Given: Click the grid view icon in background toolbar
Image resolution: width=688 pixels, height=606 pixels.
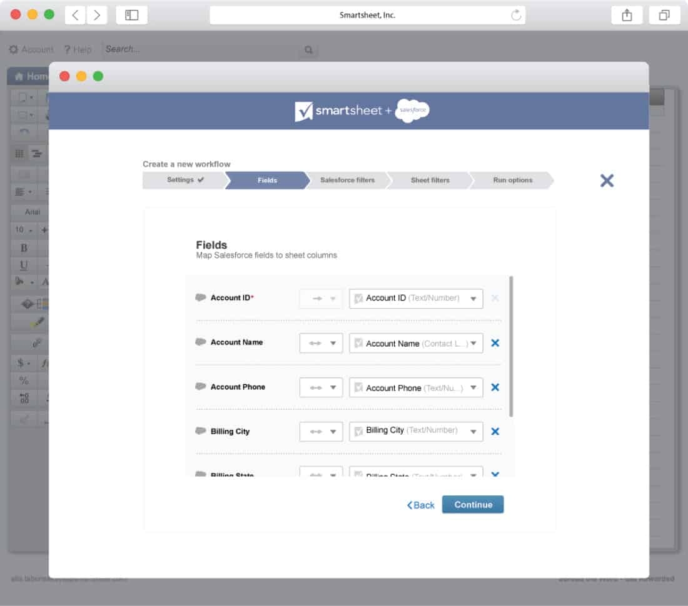Looking at the screenshot, I should pyautogui.click(x=19, y=153).
